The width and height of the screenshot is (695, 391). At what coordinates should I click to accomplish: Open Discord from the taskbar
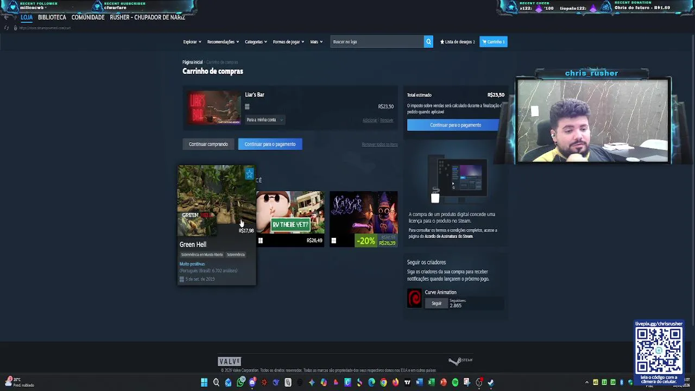click(x=252, y=382)
